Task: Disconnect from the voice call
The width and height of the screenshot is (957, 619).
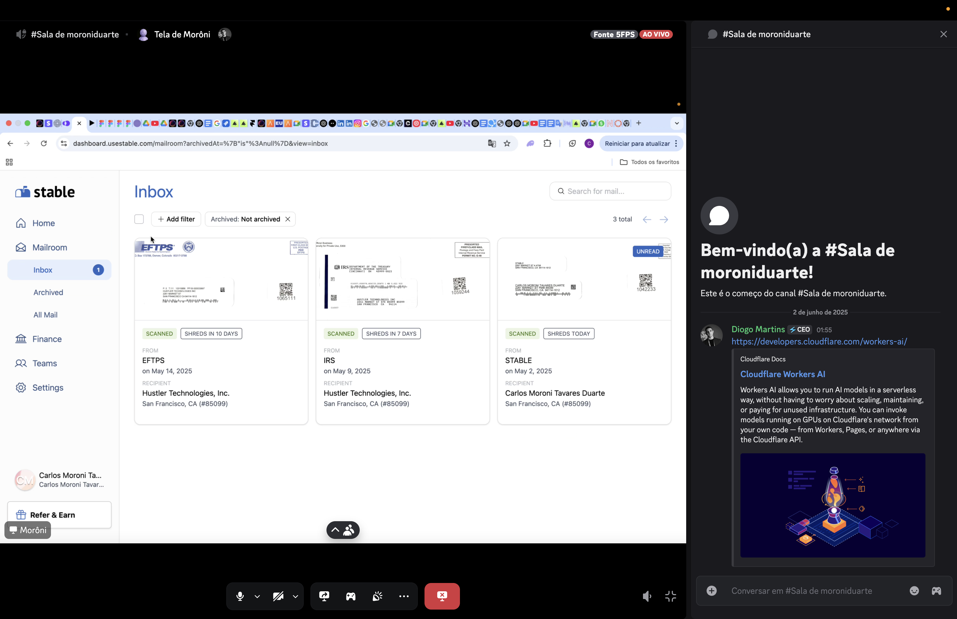Action: 442,596
